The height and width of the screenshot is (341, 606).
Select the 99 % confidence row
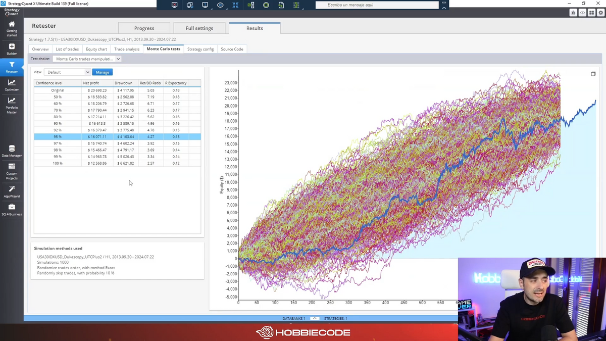[x=117, y=157]
